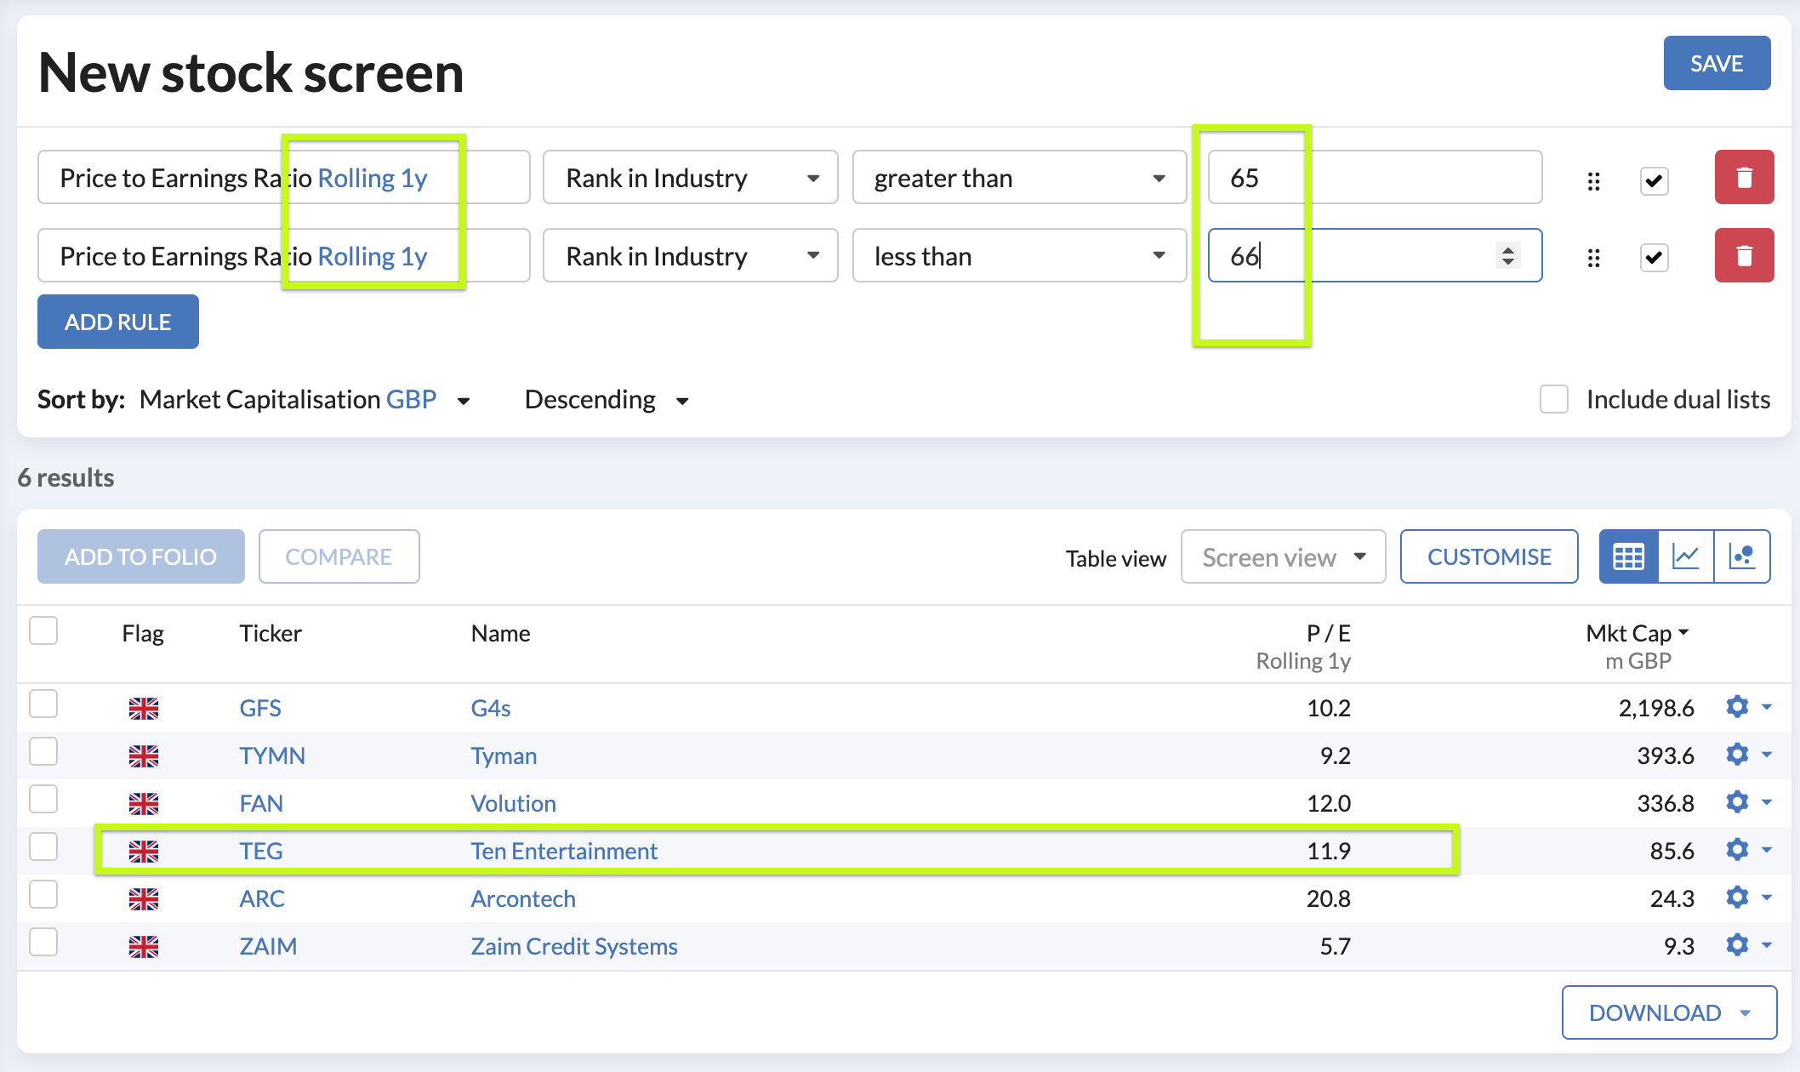Delete the second 'less than' rule
Viewport: 1800px width, 1072px height.
click(x=1744, y=255)
